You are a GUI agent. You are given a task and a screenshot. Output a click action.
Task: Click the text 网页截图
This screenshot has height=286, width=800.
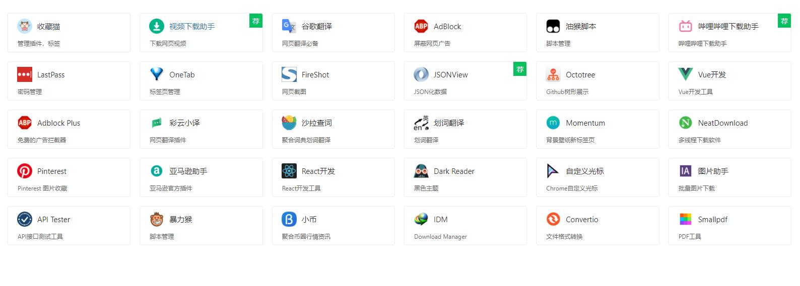click(294, 91)
